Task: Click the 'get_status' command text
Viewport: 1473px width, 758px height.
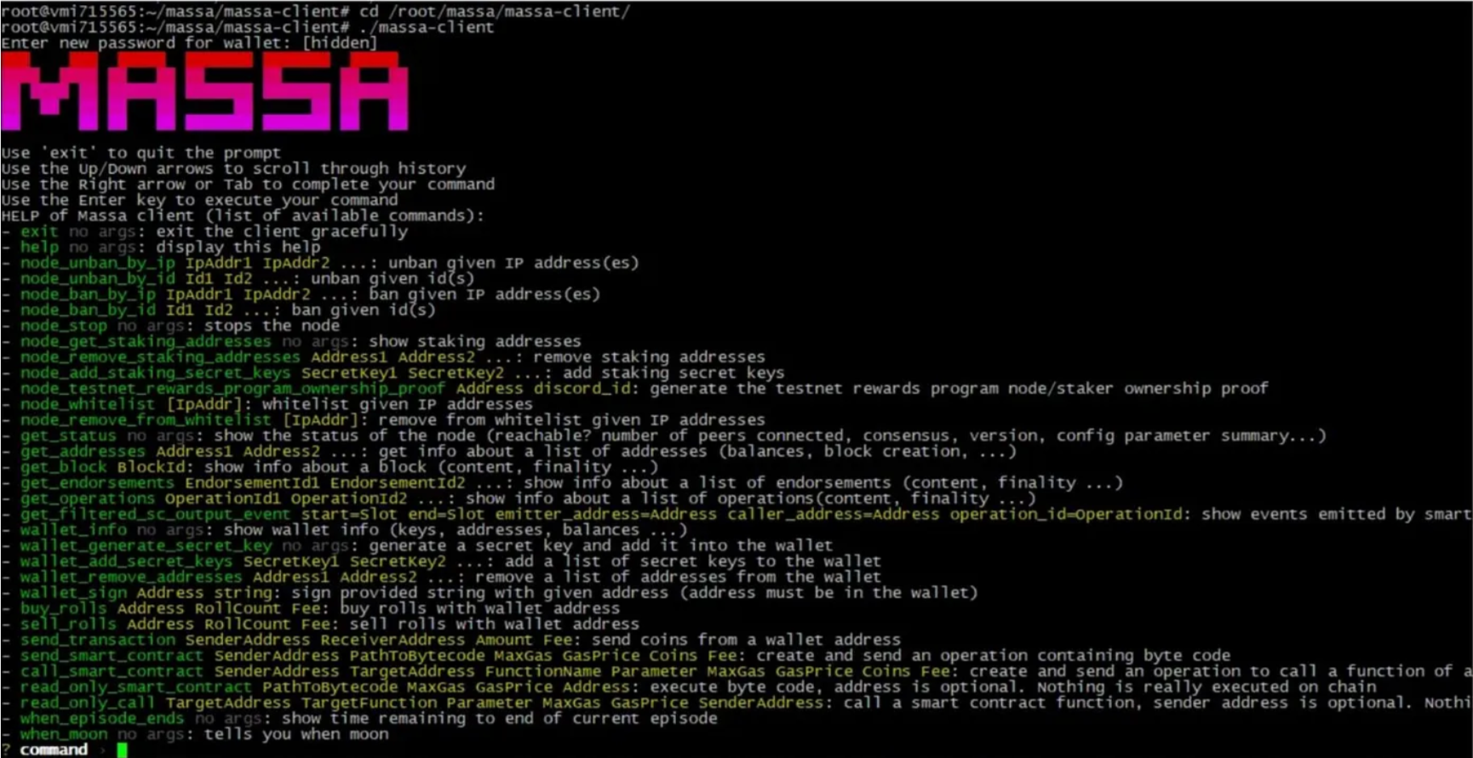Action: pos(68,436)
